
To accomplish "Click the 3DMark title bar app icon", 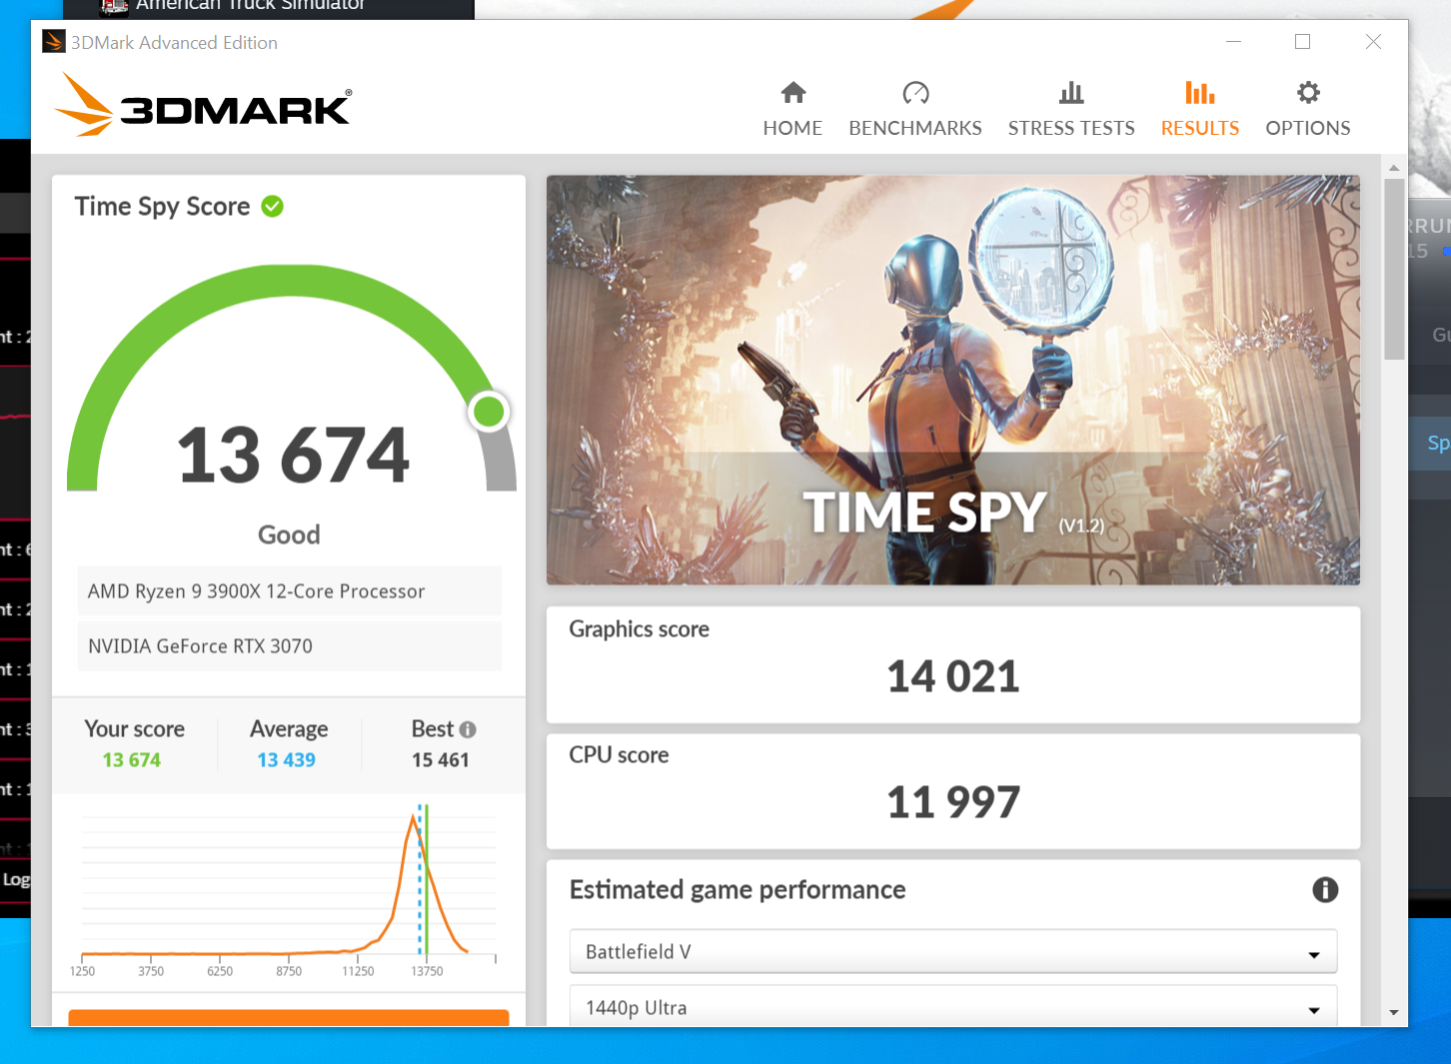I will [x=53, y=42].
